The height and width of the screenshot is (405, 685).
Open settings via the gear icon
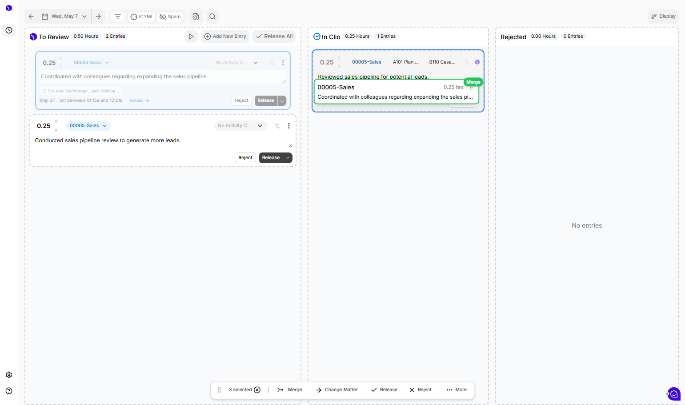click(9, 375)
